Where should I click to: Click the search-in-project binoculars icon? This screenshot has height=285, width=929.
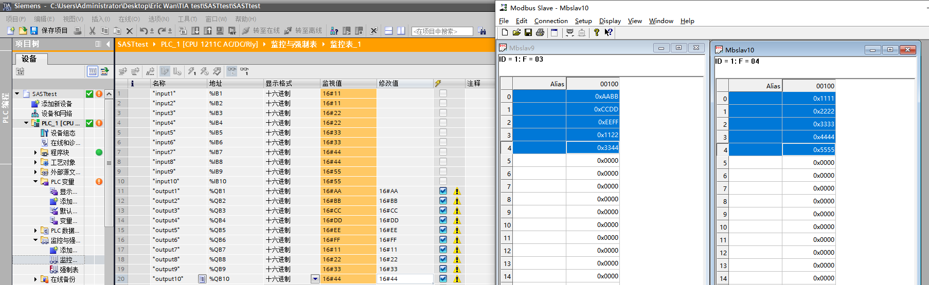point(482,31)
